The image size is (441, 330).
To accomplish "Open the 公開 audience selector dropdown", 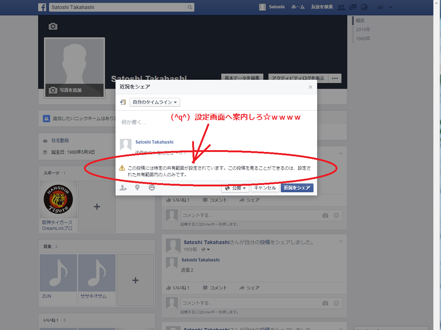I will click(x=235, y=188).
